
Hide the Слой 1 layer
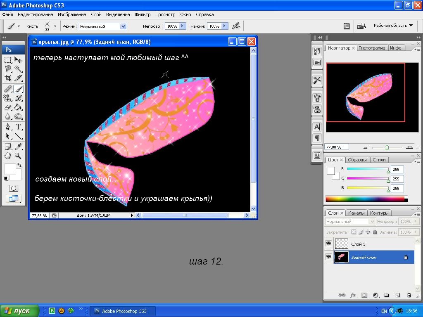pyautogui.click(x=328, y=244)
